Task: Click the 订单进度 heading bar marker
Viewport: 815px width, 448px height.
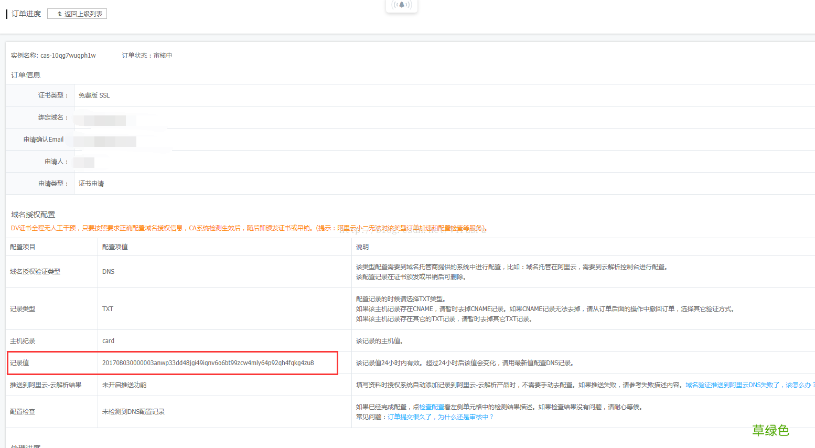Action: 6,13
